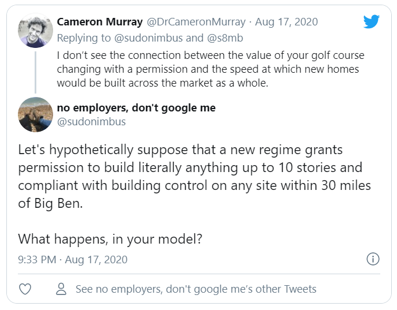Click the Cameron Murray display name
This screenshot has width=397, height=310.
pos(100,22)
